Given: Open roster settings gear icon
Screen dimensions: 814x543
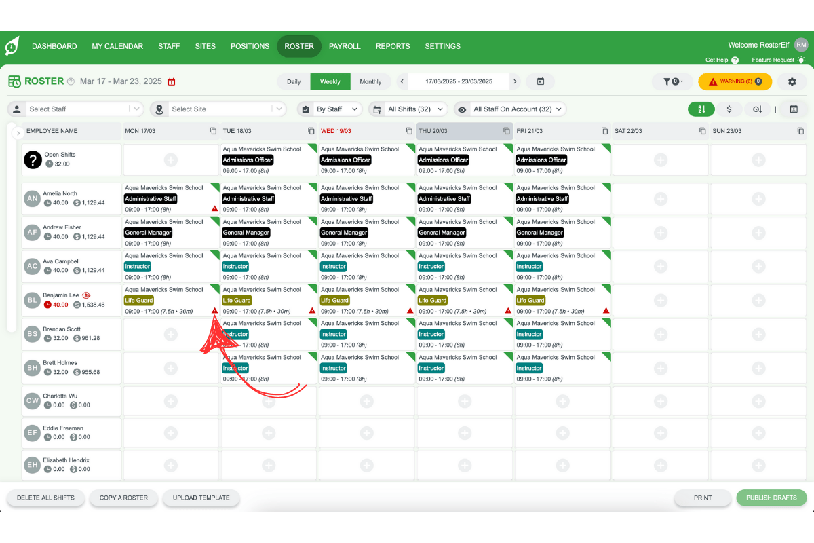Looking at the screenshot, I should [x=792, y=81].
